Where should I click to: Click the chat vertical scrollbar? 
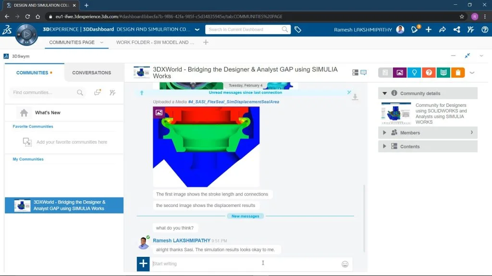[364, 218]
